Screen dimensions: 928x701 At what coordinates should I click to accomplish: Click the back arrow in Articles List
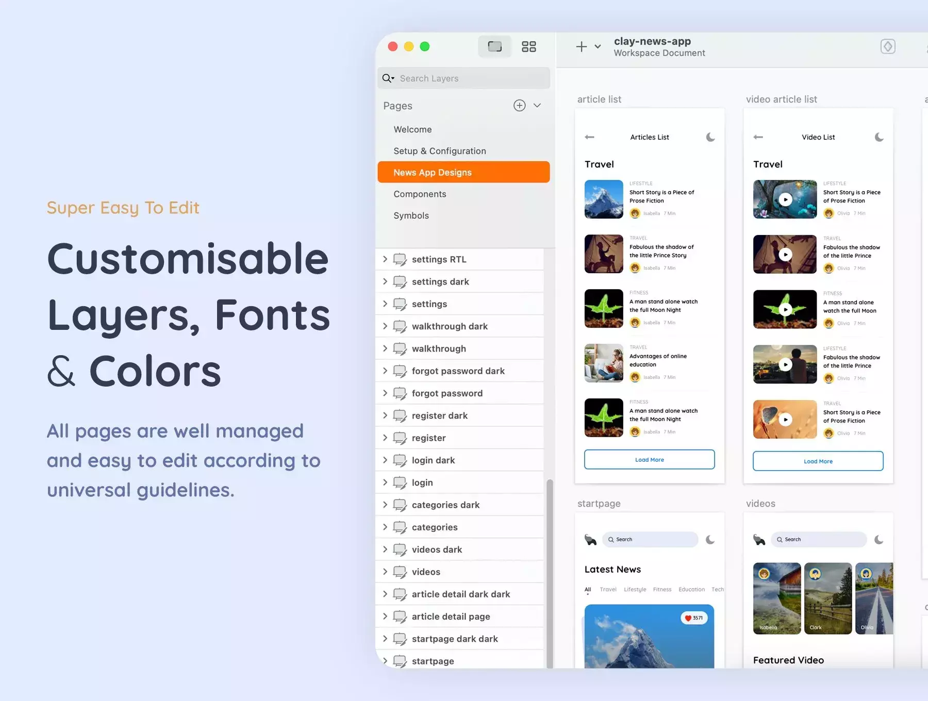(x=590, y=137)
